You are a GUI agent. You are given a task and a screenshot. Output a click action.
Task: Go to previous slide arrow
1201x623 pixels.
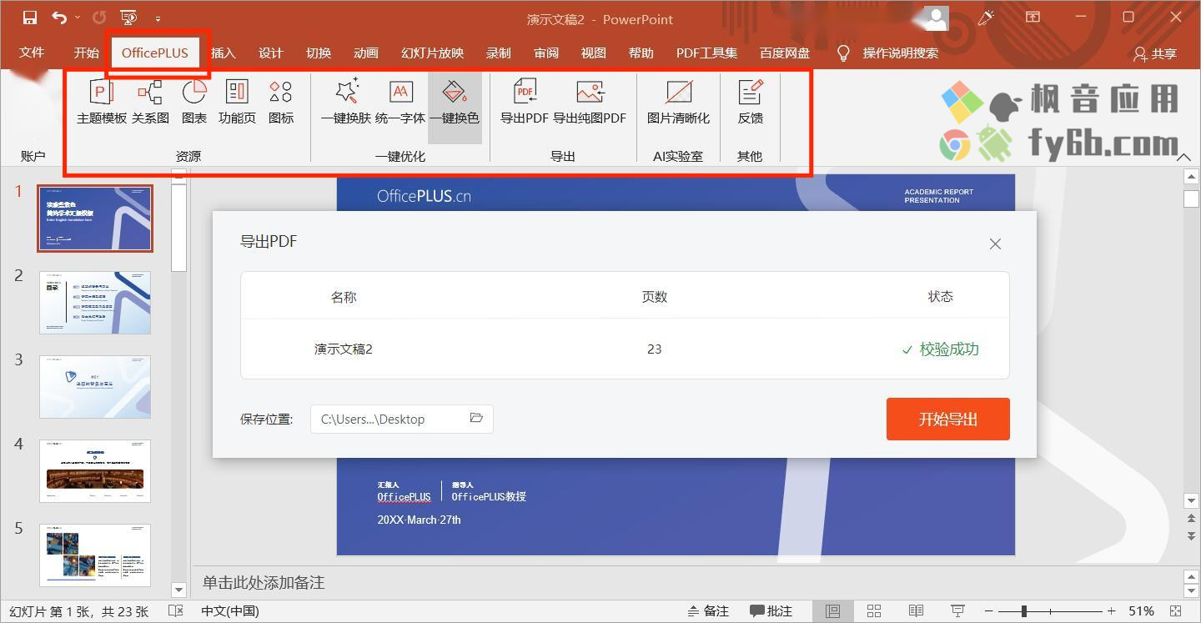click(1191, 520)
